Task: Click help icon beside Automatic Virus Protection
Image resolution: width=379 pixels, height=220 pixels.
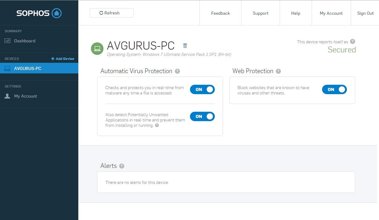Action: click(177, 71)
